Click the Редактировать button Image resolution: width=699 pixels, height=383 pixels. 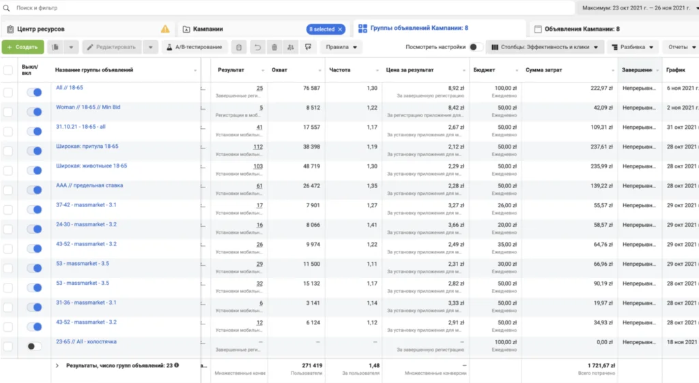(112, 47)
